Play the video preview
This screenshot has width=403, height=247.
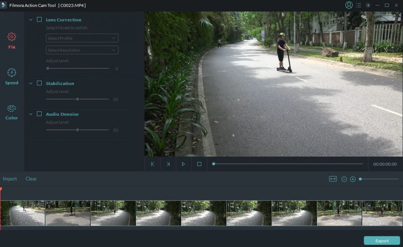183,164
